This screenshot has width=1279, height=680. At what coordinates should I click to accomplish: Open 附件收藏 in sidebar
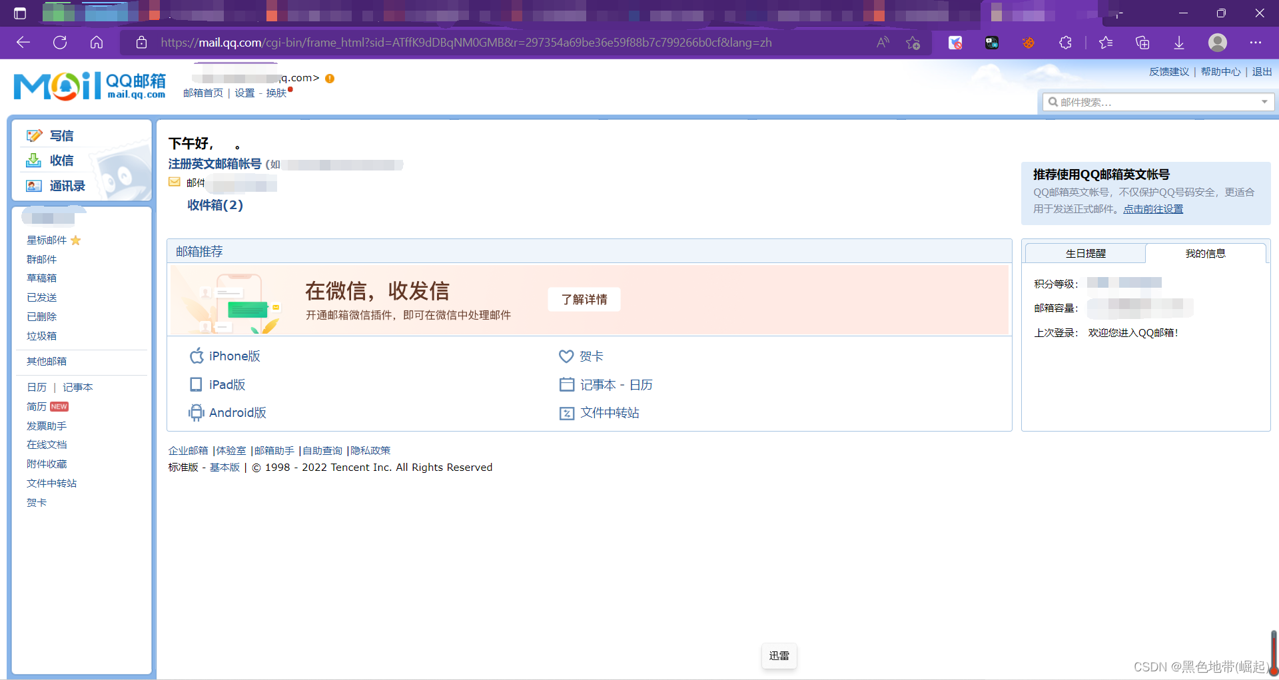coord(47,464)
